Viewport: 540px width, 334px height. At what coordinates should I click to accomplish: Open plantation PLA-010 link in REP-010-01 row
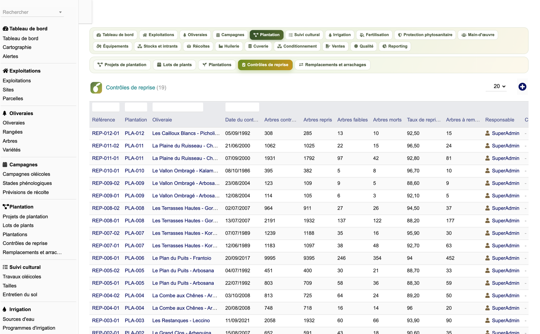click(135, 171)
